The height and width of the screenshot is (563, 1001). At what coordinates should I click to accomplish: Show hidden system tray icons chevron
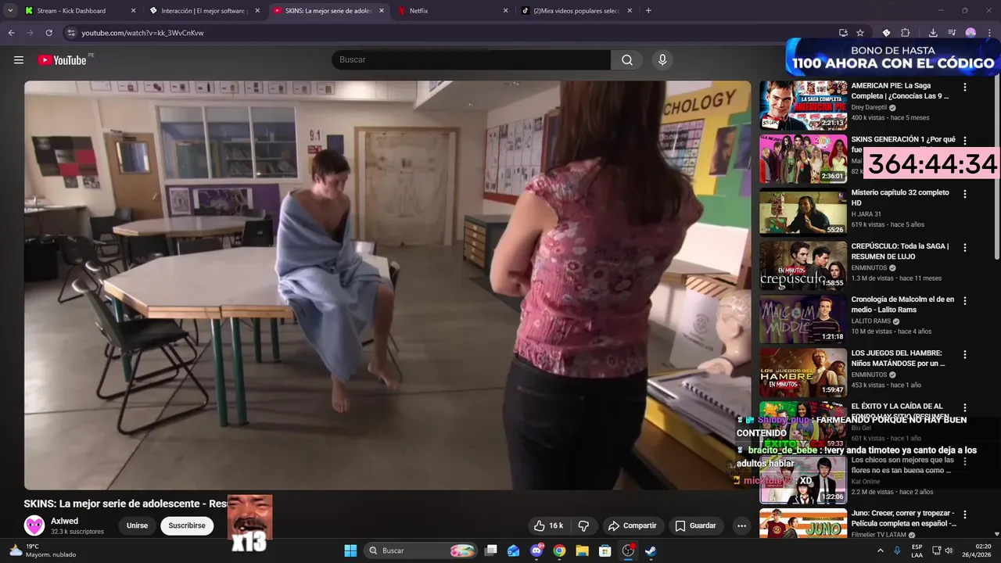pos(881,550)
